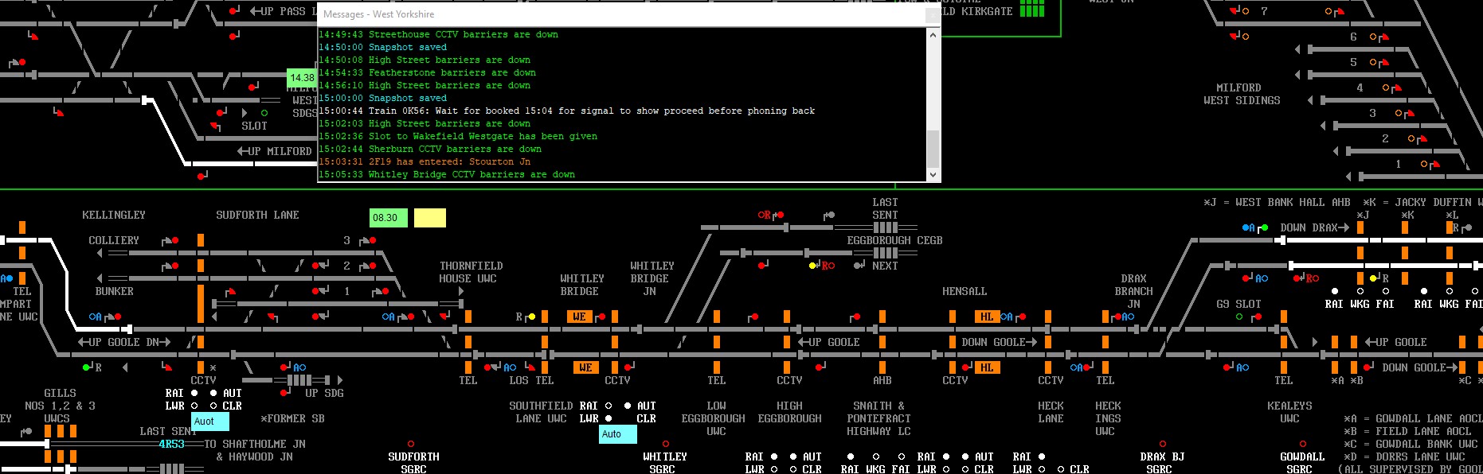Select message 'Streethouse CCTV barriers are down'
Image resolution: width=1483 pixels, height=474 pixels.
click(438, 35)
